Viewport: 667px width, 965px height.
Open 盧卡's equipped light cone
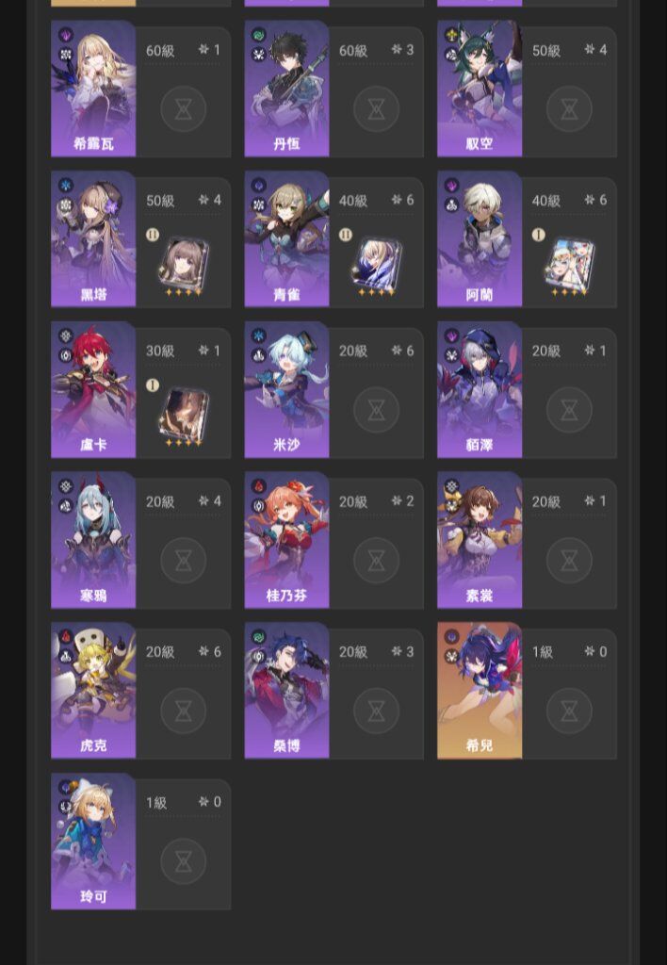pos(184,416)
